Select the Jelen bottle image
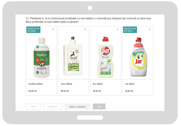181x126 pixels. click(x=73, y=56)
